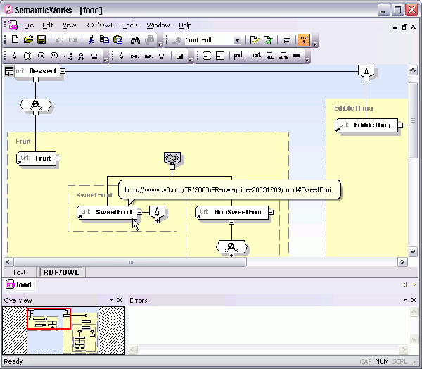Open the Errors panel dropdown arrow
The image size is (422, 369).
[404, 300]
